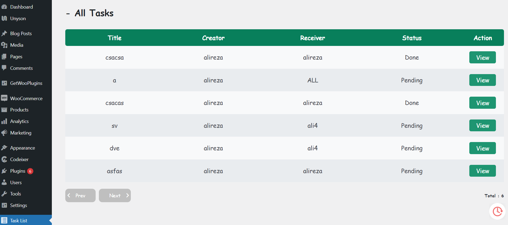Click the red clock floating icon
This screenshot has width=508, height=225.
coord(497,211)
